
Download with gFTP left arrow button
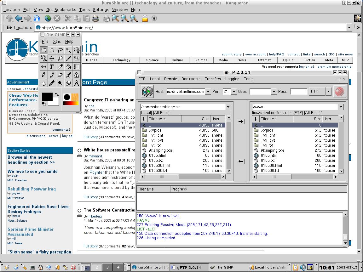(x=241, y=161)
